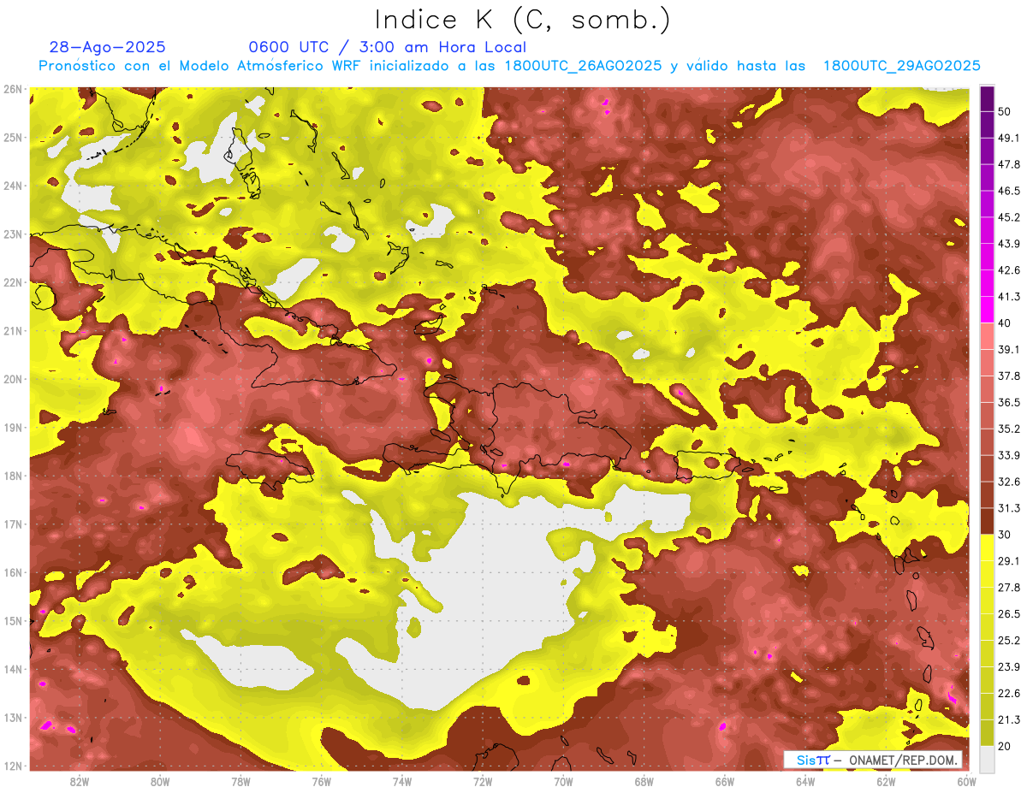Viewport: 1027px width, 793px height.
Task: Click the colorbar value '22.6'
Action: pyautogui.click(x=1008, y=693)
